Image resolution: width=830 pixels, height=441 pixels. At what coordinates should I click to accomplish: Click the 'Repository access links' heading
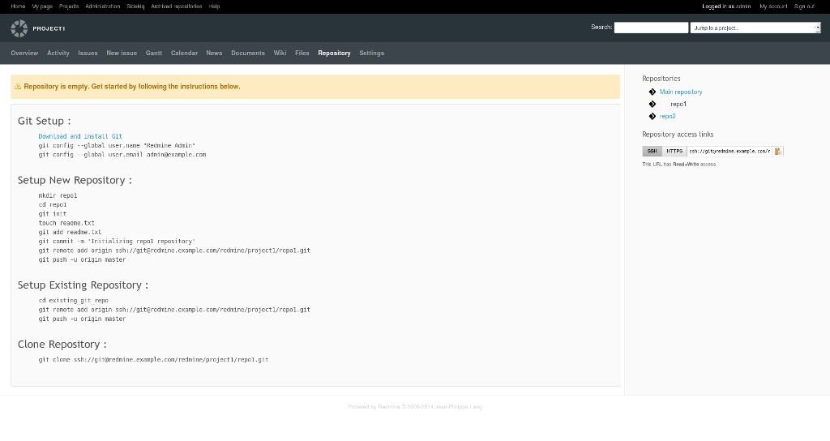pos(678,135)
